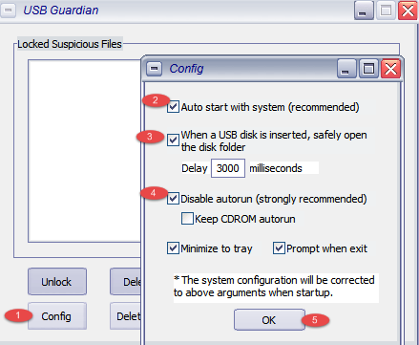Screen dimensions: 419x345
Task: Toggle safely open disk folder checkbox
Action: point(173,140)
